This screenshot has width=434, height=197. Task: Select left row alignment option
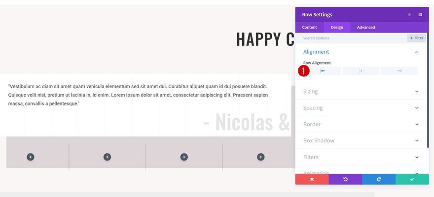point(323,71)
